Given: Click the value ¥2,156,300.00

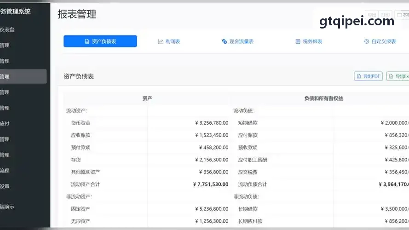Looking at the screenshot, I should [212, 160].
